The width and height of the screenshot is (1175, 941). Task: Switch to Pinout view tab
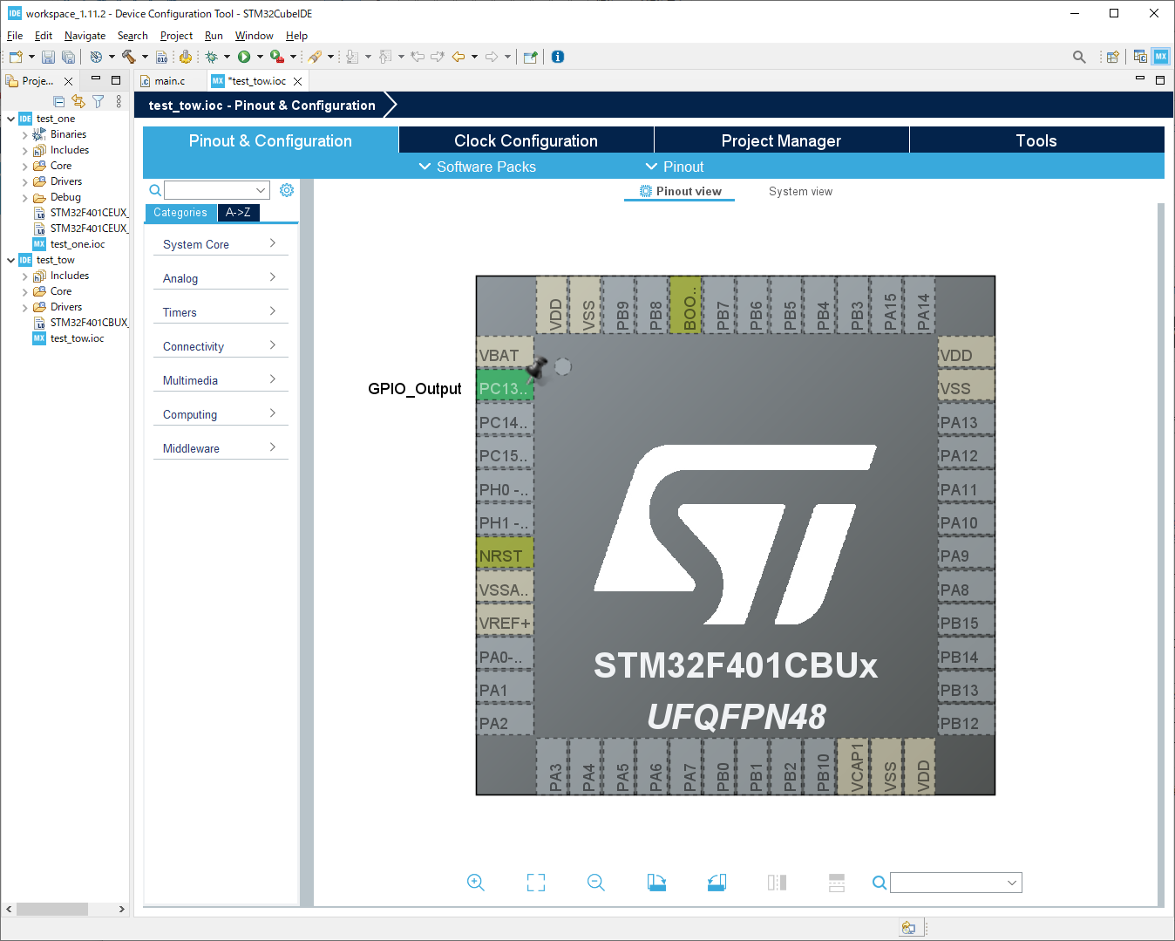click(679, 191)
